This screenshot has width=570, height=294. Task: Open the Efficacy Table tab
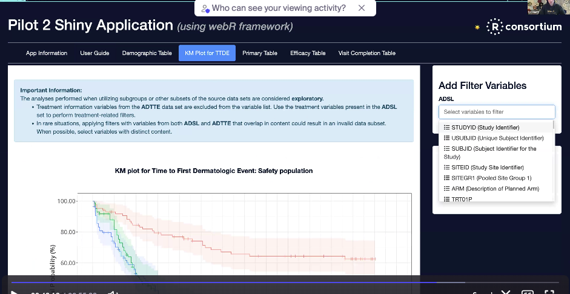[308, 53]
